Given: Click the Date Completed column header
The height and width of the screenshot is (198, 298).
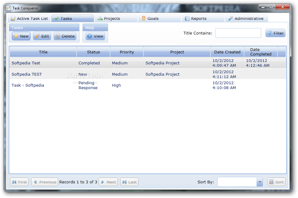Looking at the screenshot, I should click(x=261, y=52).
